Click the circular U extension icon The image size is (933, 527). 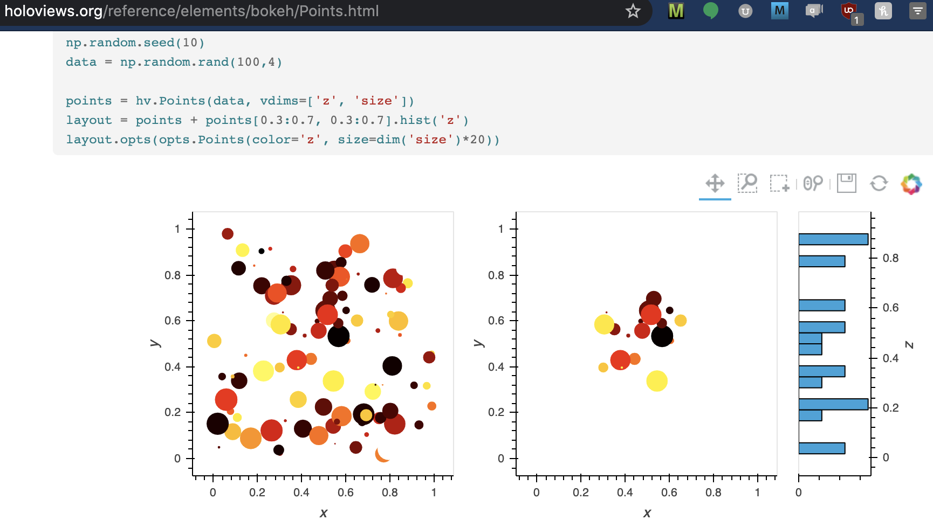745,11
